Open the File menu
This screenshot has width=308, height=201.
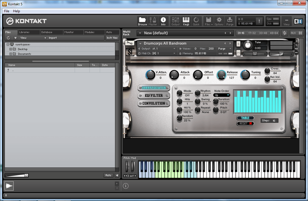coord(7,11)
